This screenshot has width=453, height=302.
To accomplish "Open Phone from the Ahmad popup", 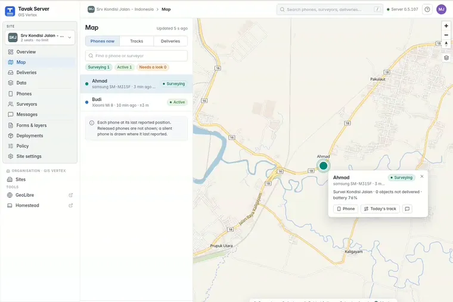I will (x=346, y=209).
